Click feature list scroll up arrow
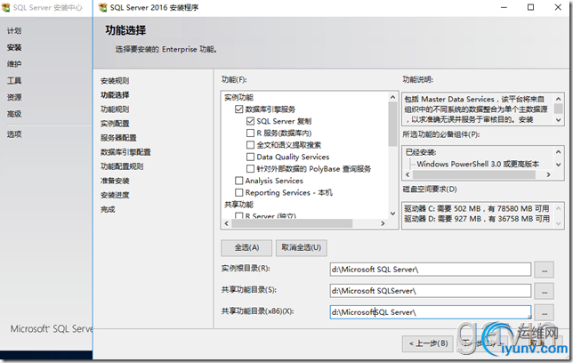 (393, 97)
